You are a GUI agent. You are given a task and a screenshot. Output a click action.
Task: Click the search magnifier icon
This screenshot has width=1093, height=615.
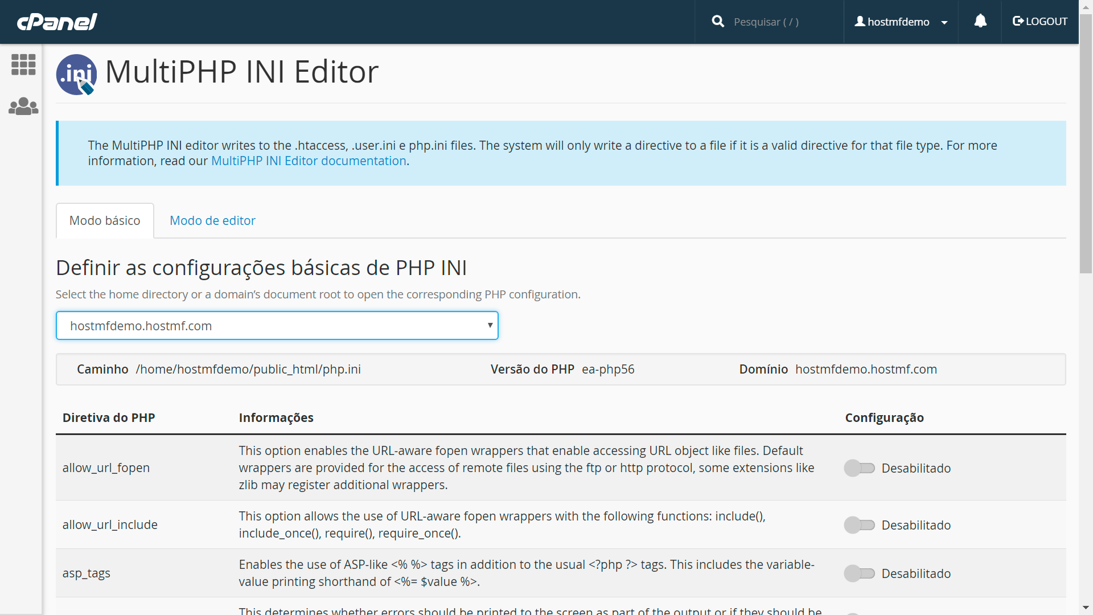click(718, 22)
